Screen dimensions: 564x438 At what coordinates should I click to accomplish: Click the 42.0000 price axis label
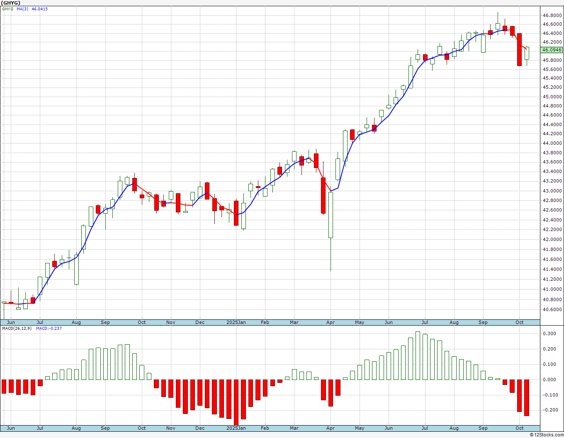pyautogui.click(x=553, y=239)
